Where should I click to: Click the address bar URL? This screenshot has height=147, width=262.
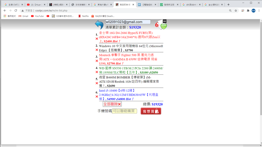[x=51, y=11]
